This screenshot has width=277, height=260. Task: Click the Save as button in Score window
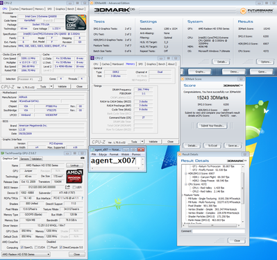click(x=233, y=145)
